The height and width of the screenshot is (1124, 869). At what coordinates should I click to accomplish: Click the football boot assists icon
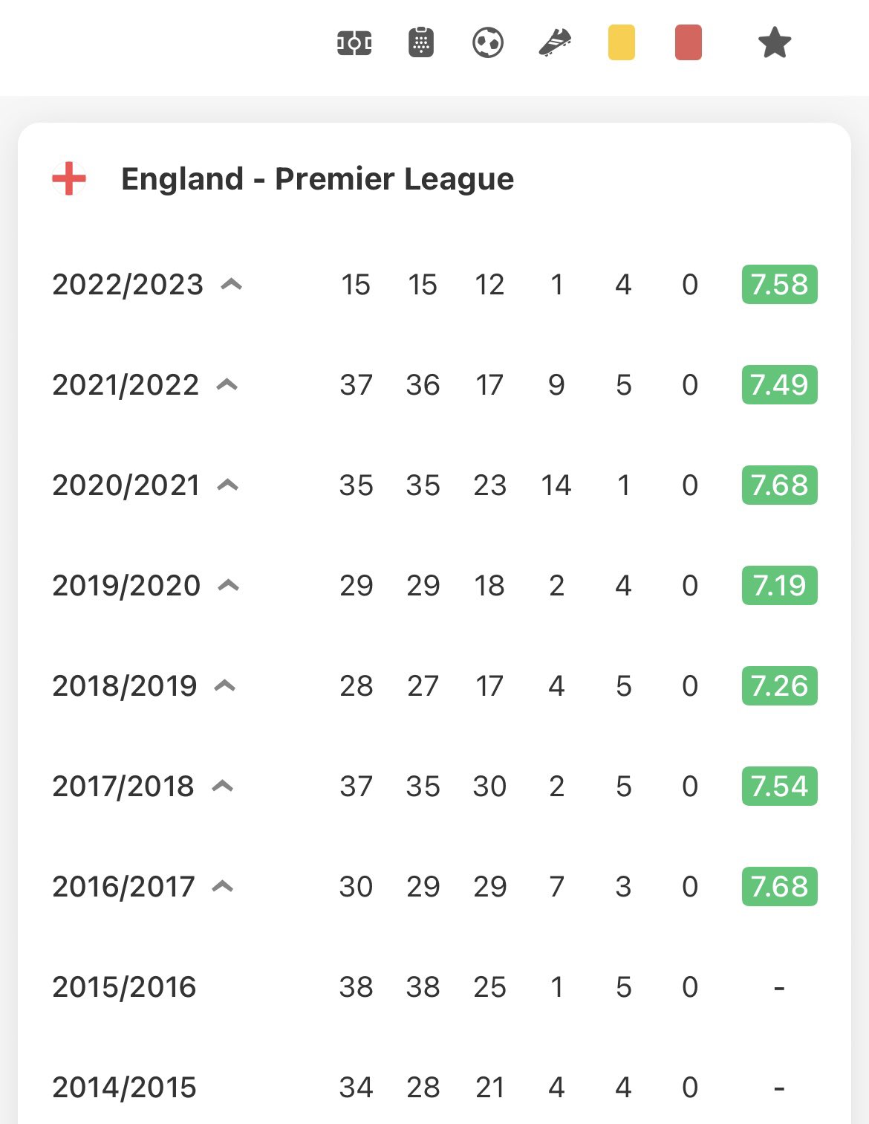(555, 43)
